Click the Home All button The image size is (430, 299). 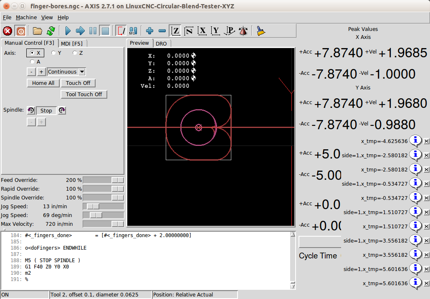pyautogui.click(x=43, y=83)
